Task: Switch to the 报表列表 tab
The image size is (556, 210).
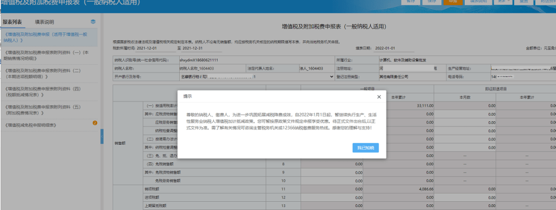Action: pyautogui.click(x=12, y=22)
